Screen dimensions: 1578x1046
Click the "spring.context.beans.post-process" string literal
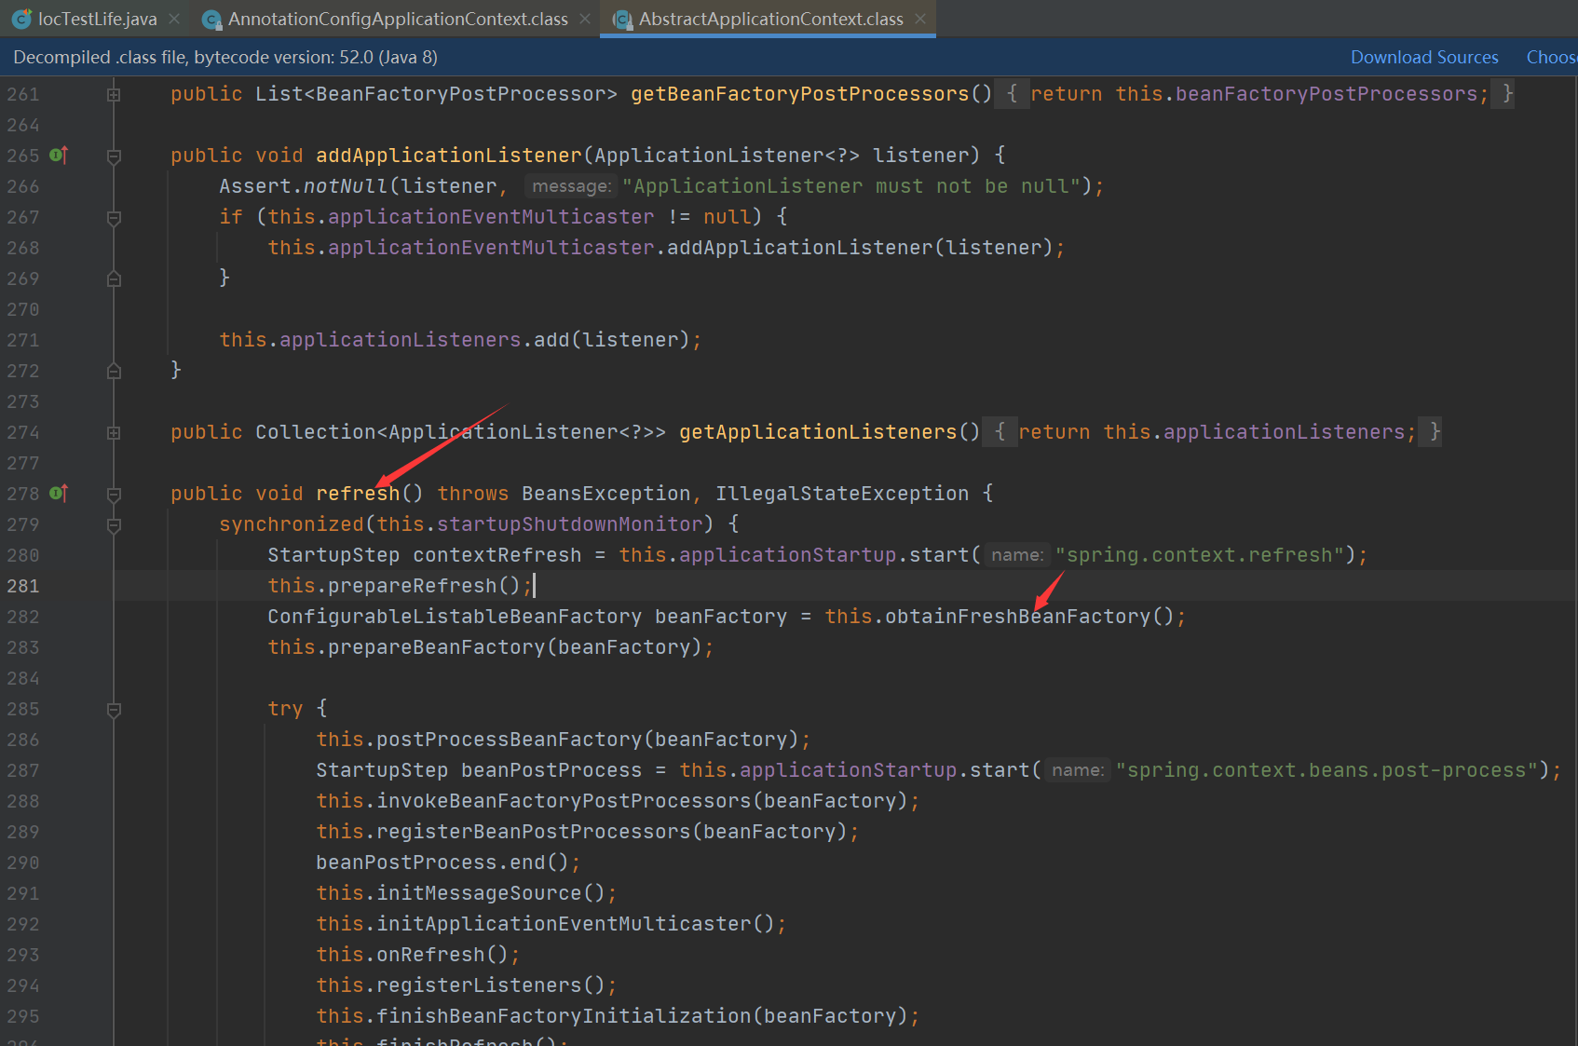pos(1326,770)
